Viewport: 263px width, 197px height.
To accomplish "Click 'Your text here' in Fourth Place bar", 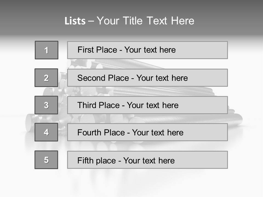I will 158,133.
